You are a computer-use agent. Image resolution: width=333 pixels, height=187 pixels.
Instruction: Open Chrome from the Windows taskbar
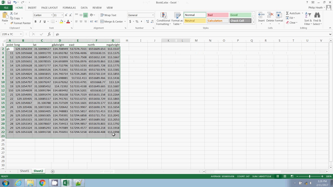[42, 183]
